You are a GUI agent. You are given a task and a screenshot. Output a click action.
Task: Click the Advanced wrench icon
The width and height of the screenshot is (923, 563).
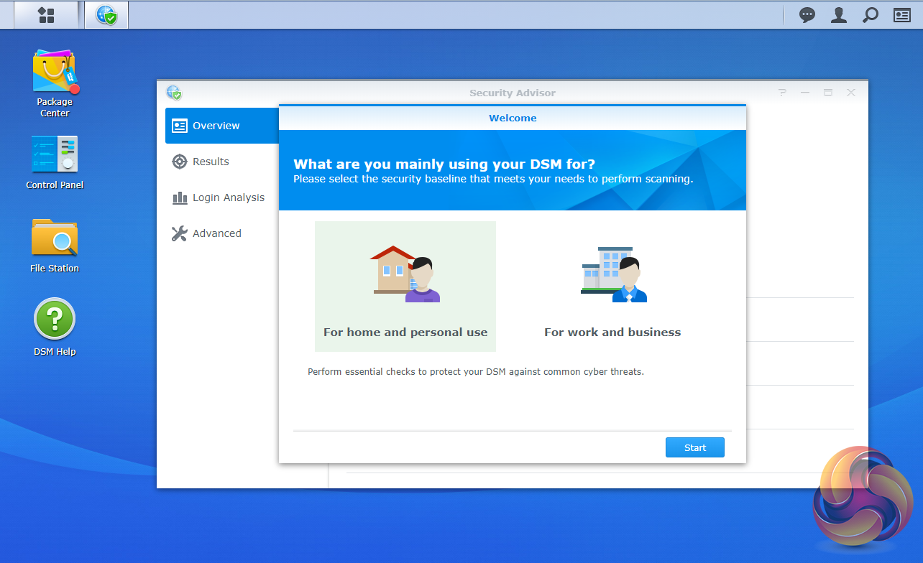(180, 233)
